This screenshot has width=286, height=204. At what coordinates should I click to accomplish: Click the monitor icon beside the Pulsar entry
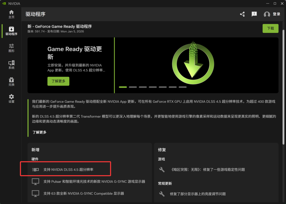(x=35, y=182)
